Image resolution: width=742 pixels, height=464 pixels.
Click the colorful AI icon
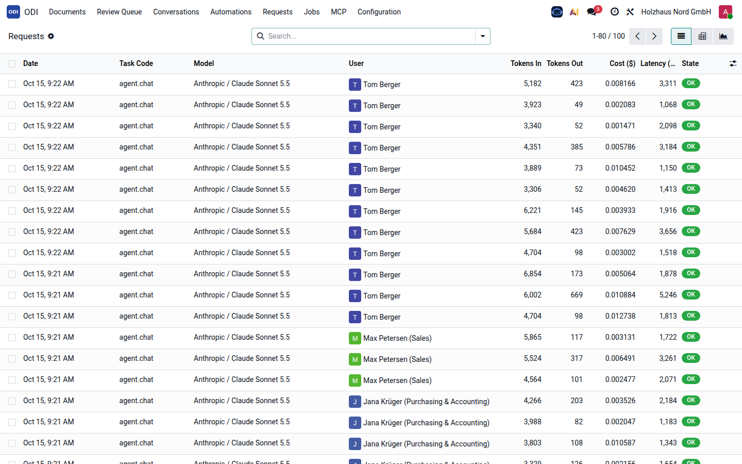574,12
